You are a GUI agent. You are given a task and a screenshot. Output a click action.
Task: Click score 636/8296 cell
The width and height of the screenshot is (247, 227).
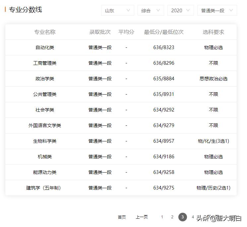(164, 63)
